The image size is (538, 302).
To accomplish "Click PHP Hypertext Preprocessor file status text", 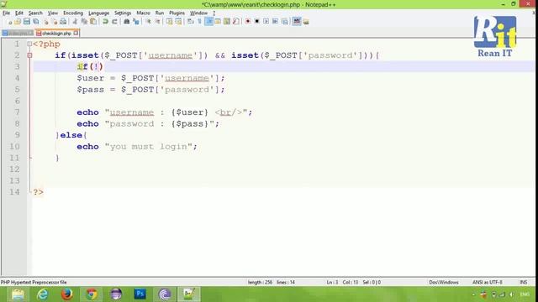I will [34, 283].
